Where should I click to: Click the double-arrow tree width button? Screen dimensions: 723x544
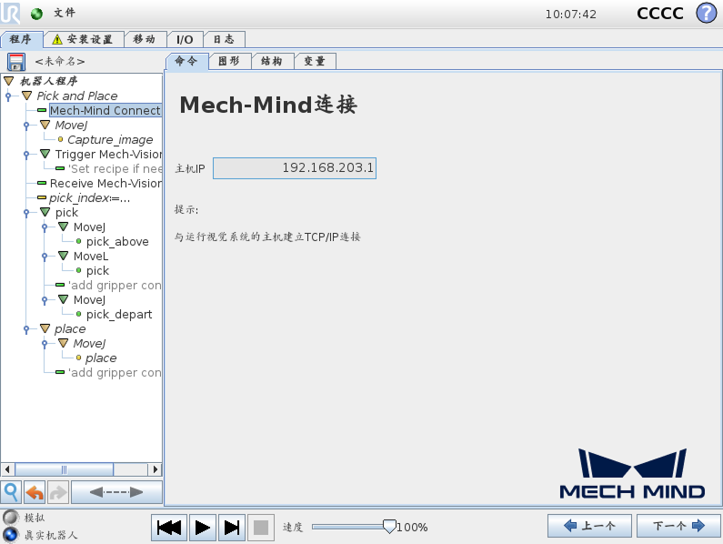(x=116, y=492)
